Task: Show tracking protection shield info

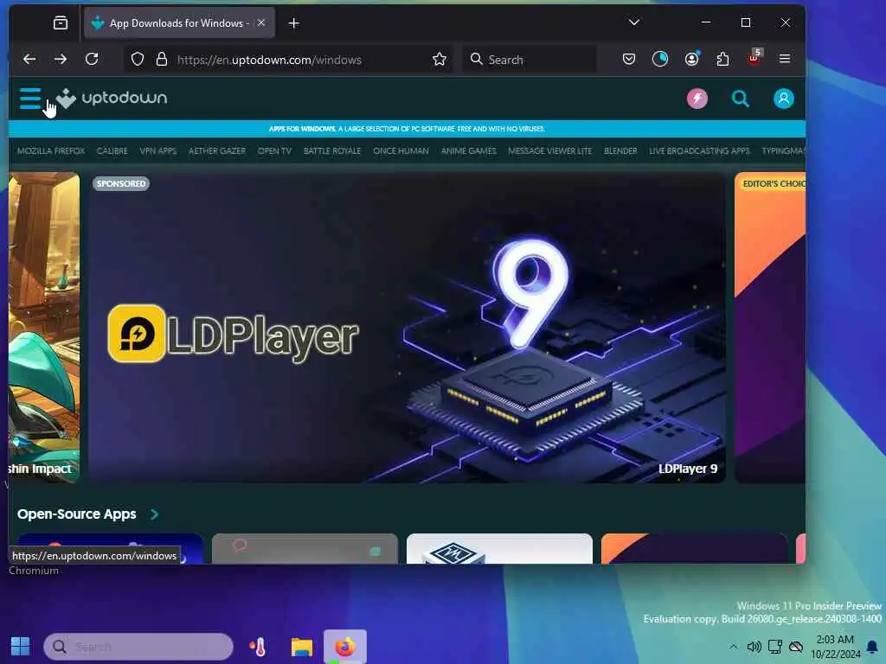Action: [138, 60]
